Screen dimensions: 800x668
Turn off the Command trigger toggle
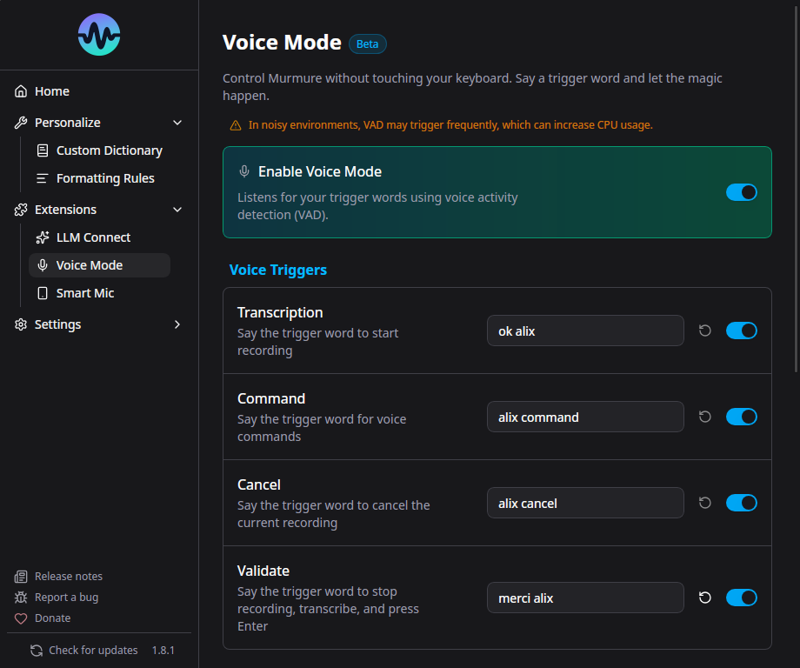pyautogui.click(x=741, y=417)
